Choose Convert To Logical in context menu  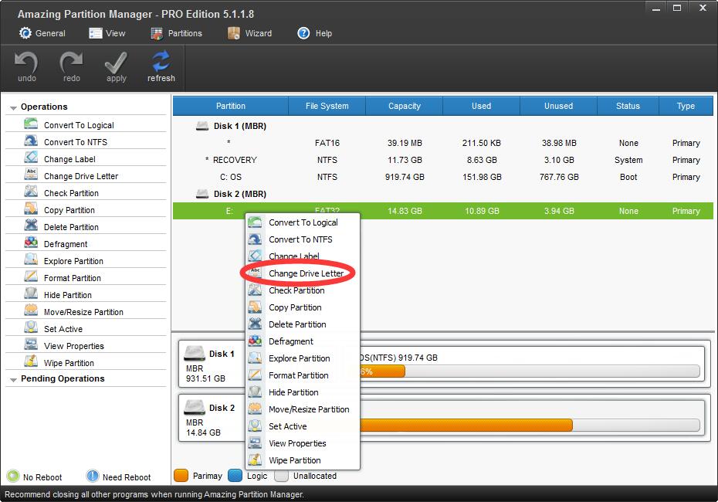coord(303,222)
